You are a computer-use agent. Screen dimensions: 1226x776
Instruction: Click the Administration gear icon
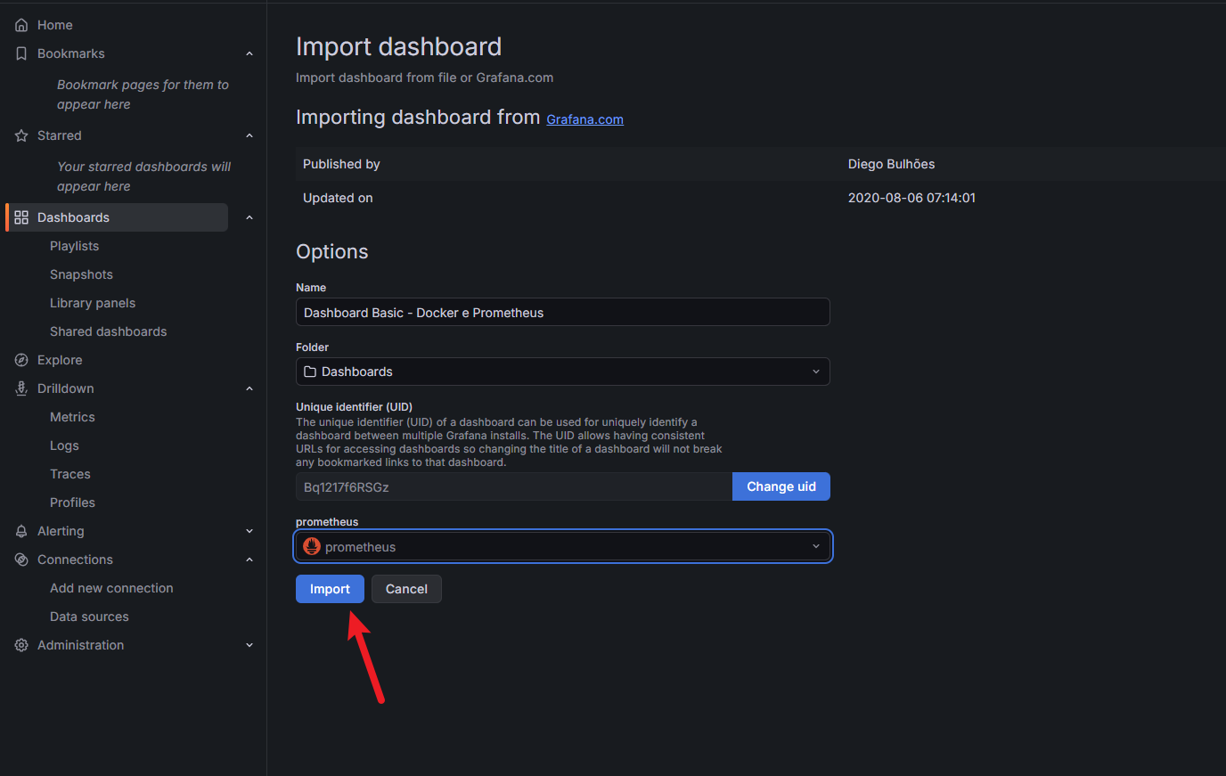pyautogui.click(x=21, y=645)
